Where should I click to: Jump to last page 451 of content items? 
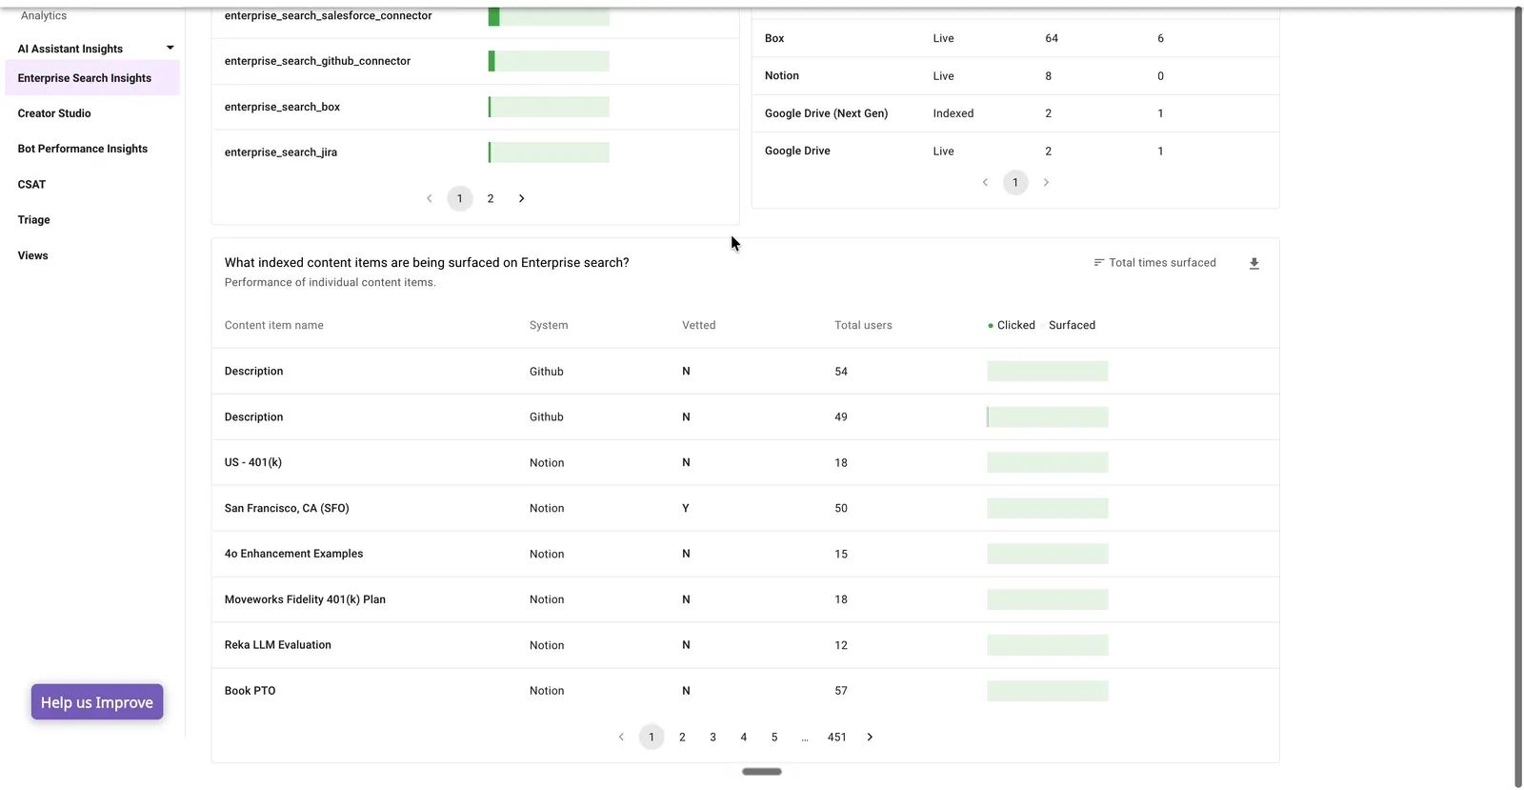837,737
